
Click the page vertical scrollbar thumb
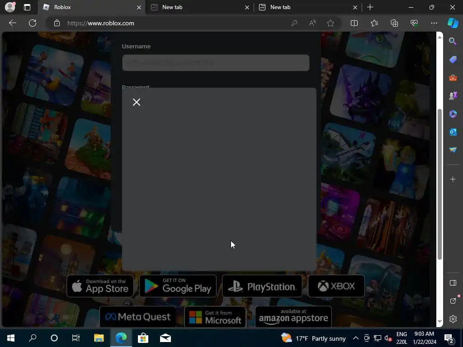pyautogui.click(x=439, y=184)
